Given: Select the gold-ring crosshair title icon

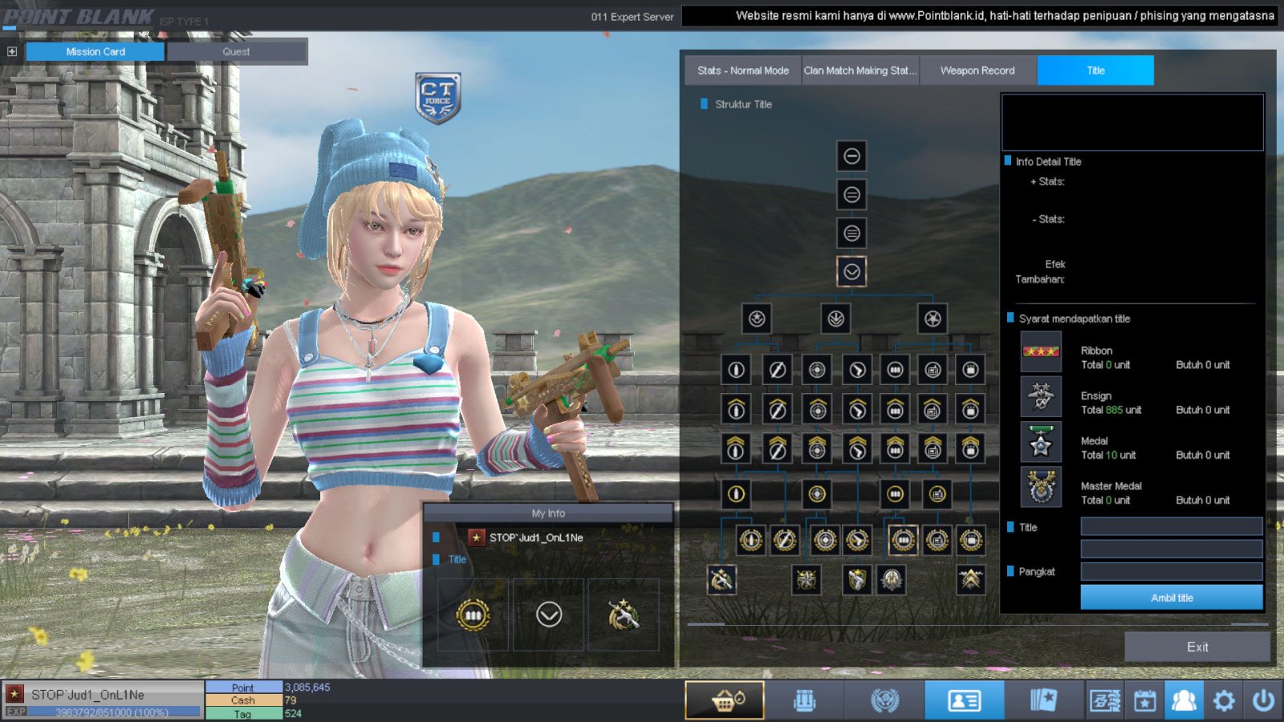Looking at the screenshot, I should (x=817, y=494).
